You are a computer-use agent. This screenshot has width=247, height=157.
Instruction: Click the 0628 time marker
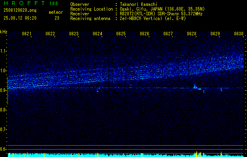pyautogui.click(x=192, y=33)
